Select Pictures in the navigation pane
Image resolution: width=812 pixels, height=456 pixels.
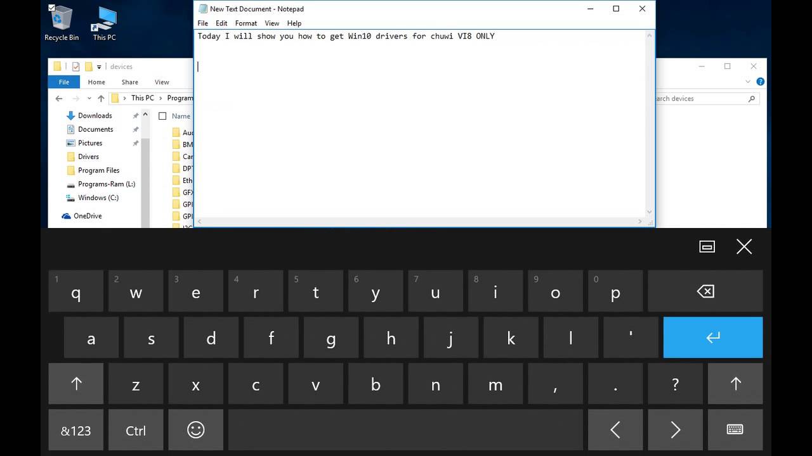pyautogui.click(x=89, y=143)
